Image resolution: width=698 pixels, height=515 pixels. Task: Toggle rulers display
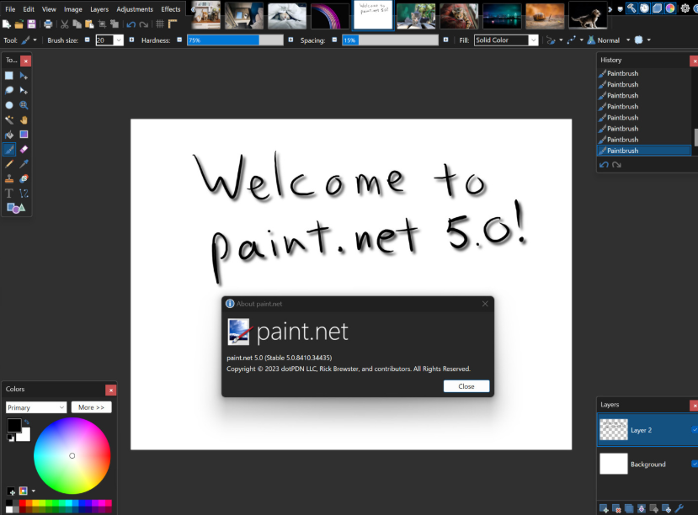173,24
